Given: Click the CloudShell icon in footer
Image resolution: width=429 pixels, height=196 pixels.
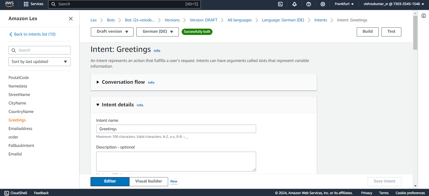Looking at the screenshot, I should coord(7,193).
